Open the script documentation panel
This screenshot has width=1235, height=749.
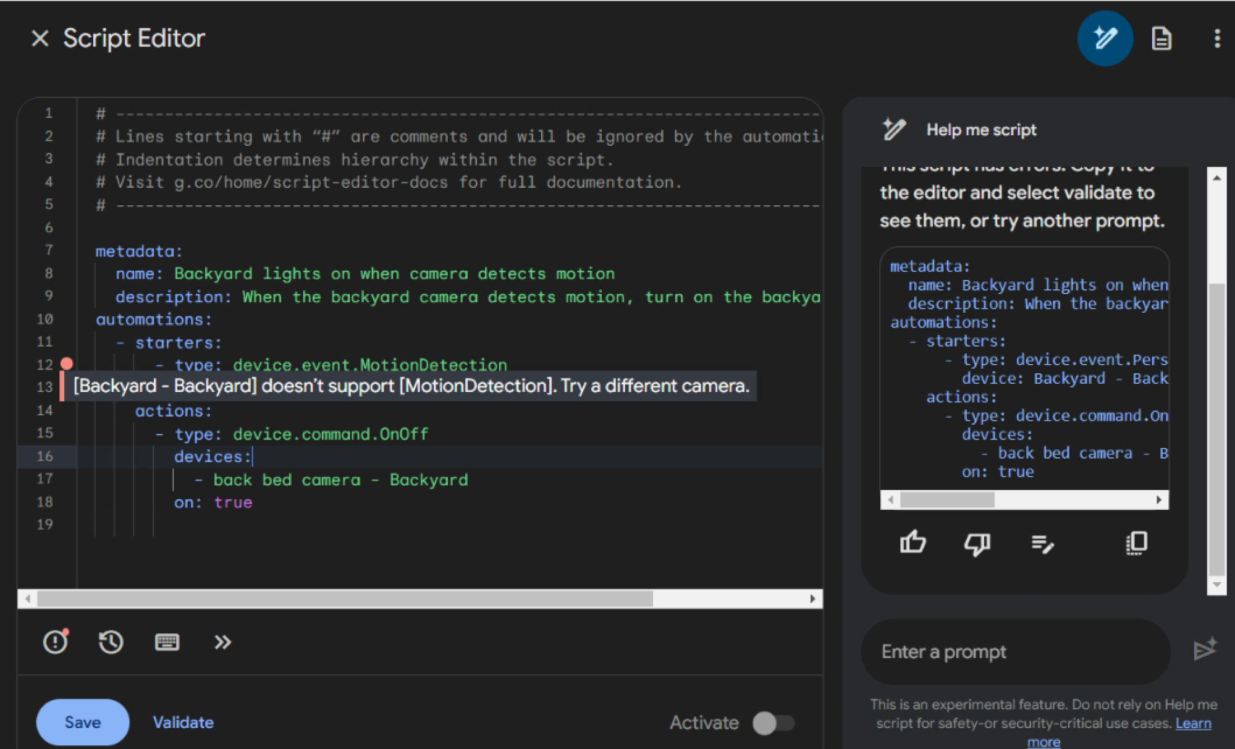point(1162,38)
